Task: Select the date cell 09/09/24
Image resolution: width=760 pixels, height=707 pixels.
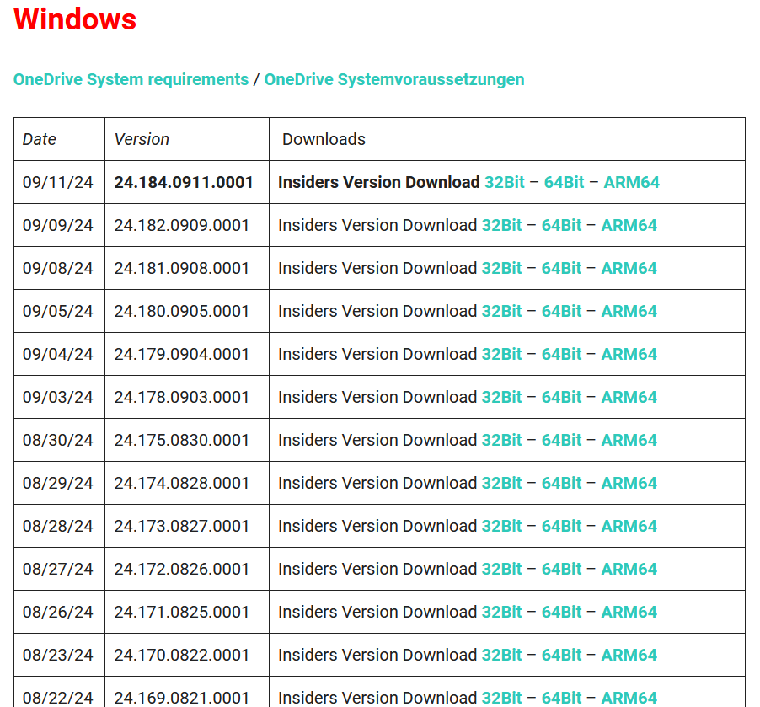Action: coord(57,226)
